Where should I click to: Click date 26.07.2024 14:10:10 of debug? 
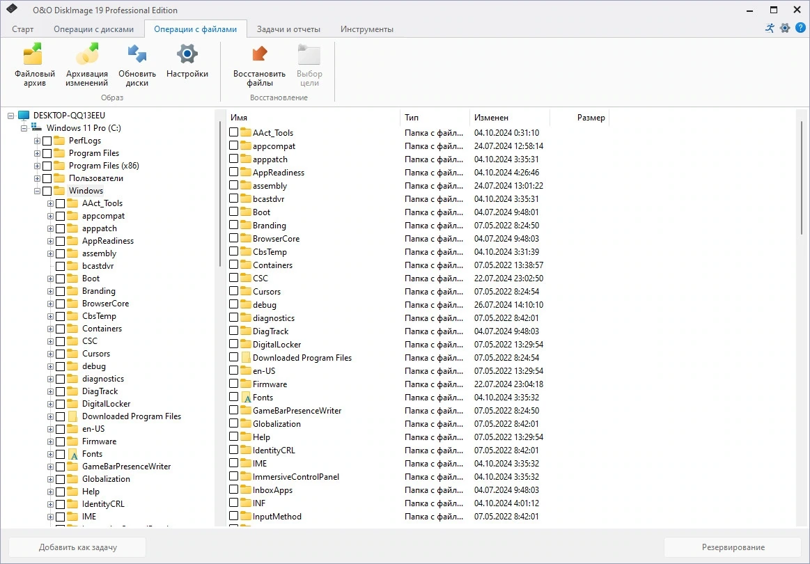509,305
